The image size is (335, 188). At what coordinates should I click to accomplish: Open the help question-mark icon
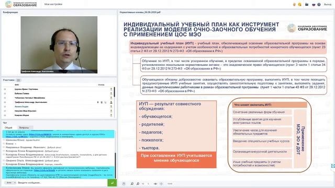[x=319, y=5]
